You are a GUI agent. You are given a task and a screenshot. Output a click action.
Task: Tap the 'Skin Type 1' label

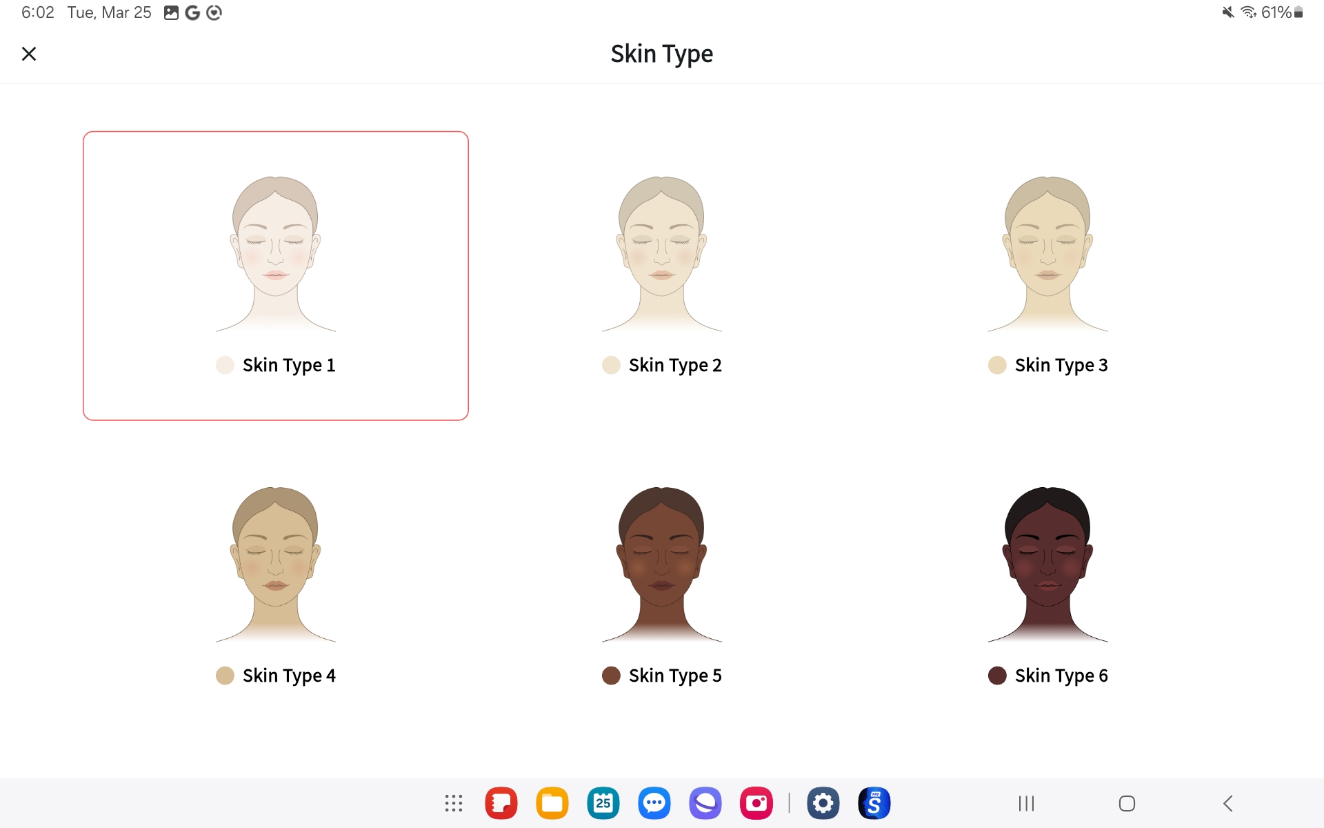tap(289, 365)
